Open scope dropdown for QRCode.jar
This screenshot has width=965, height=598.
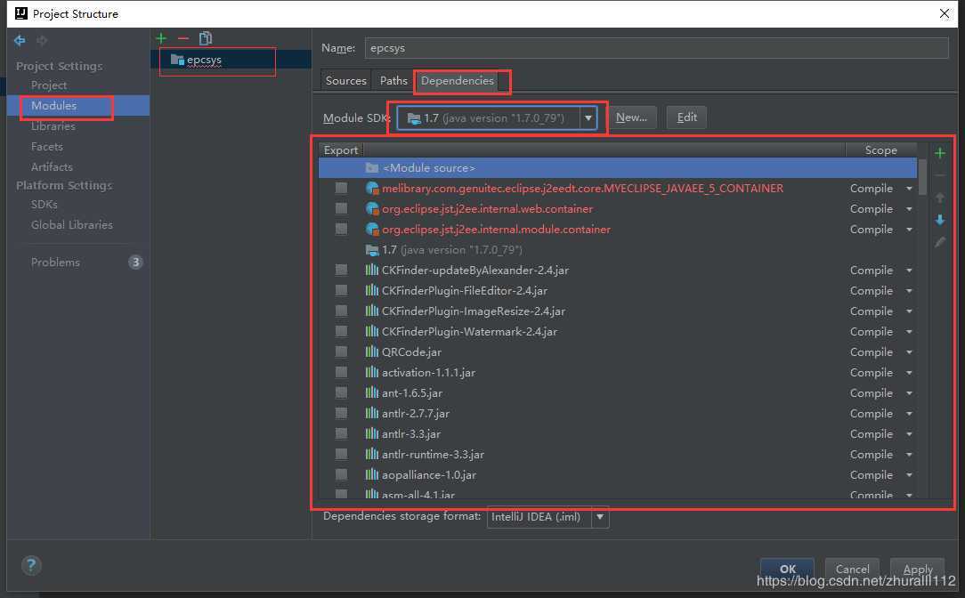pyautogui.click(x=909, y=352)
